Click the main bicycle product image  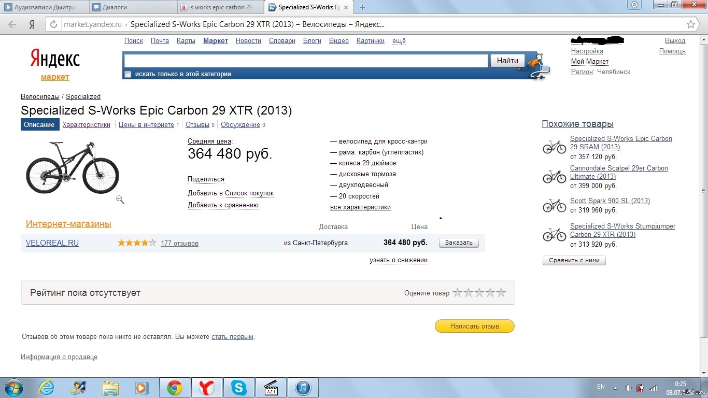click(73, 167)
